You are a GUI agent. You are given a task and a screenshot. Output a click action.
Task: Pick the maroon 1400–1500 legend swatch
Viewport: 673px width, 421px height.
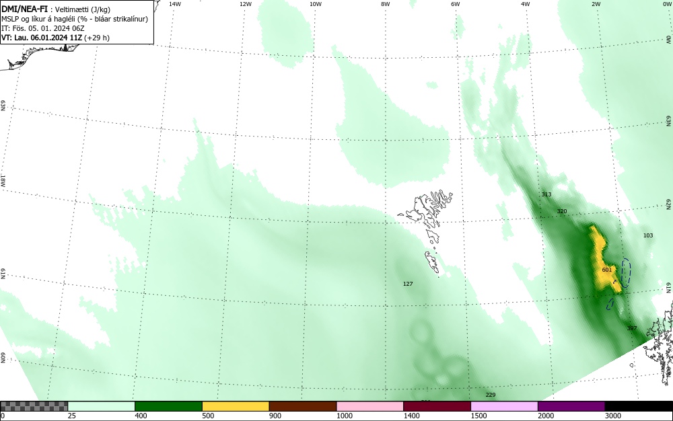(437, 406)
